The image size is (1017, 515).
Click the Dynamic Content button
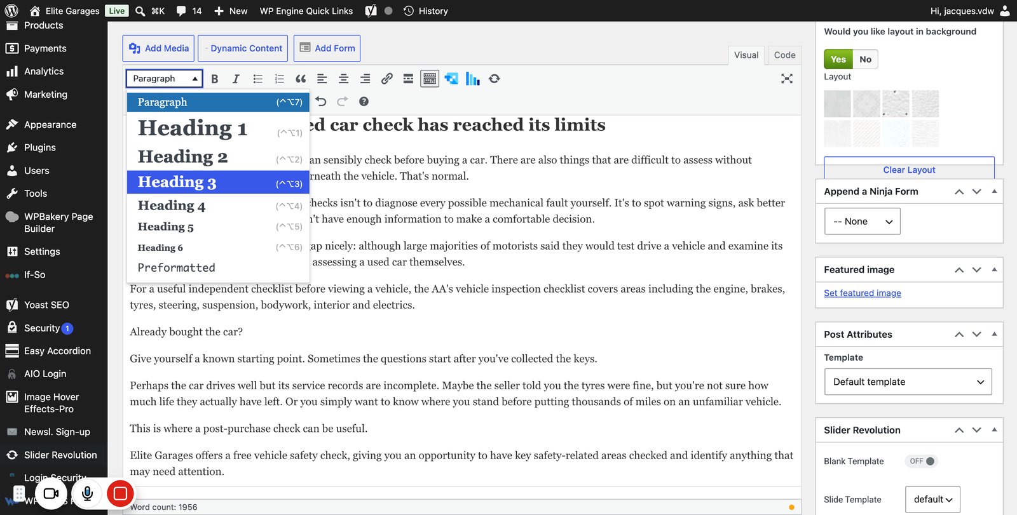(x=243, y=48)
